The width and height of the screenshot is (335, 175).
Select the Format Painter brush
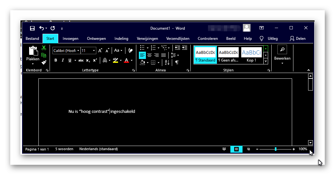pos(44,62)
